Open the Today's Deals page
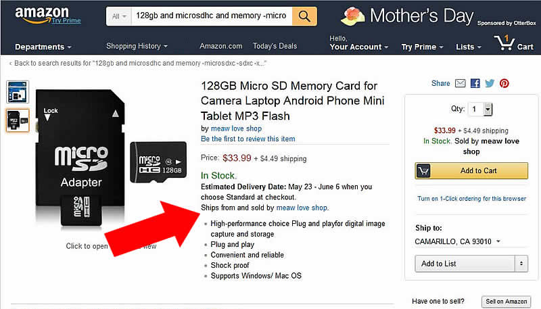Image resolution: width=541 pixels, height=309 pixels. click(275, 46)
